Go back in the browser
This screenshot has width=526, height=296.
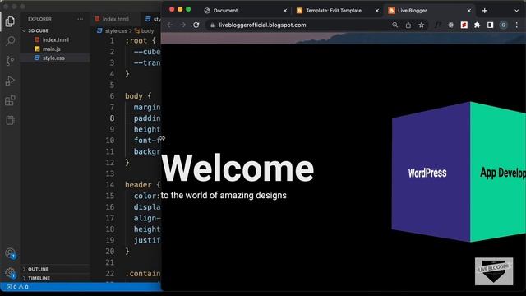coord(170,25)
